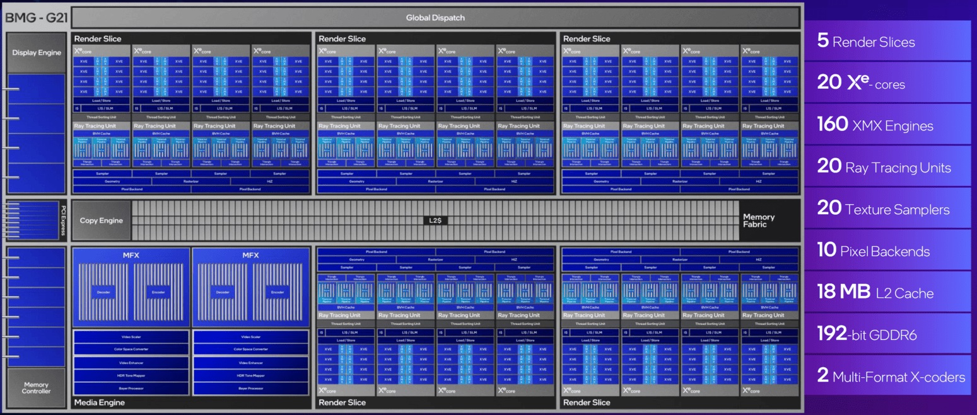
Task: Click the Copy Engine block
Action: pos(101,220)
